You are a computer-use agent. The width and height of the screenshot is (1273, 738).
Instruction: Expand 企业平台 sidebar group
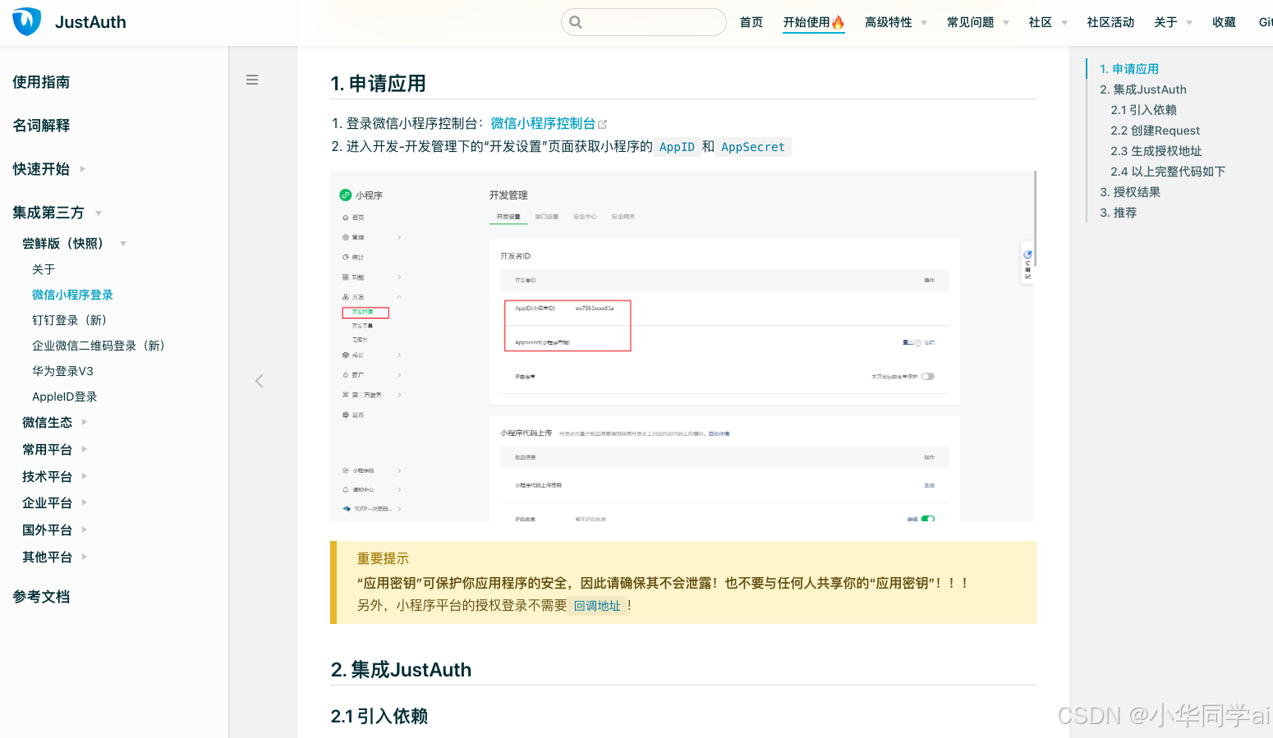click(54, 503)
